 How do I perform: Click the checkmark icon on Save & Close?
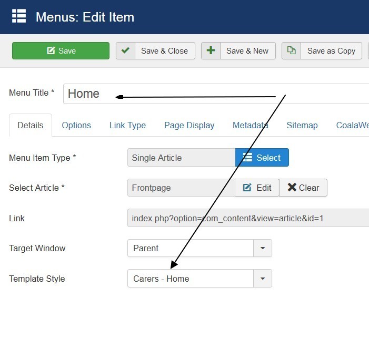tap(125, 51)
